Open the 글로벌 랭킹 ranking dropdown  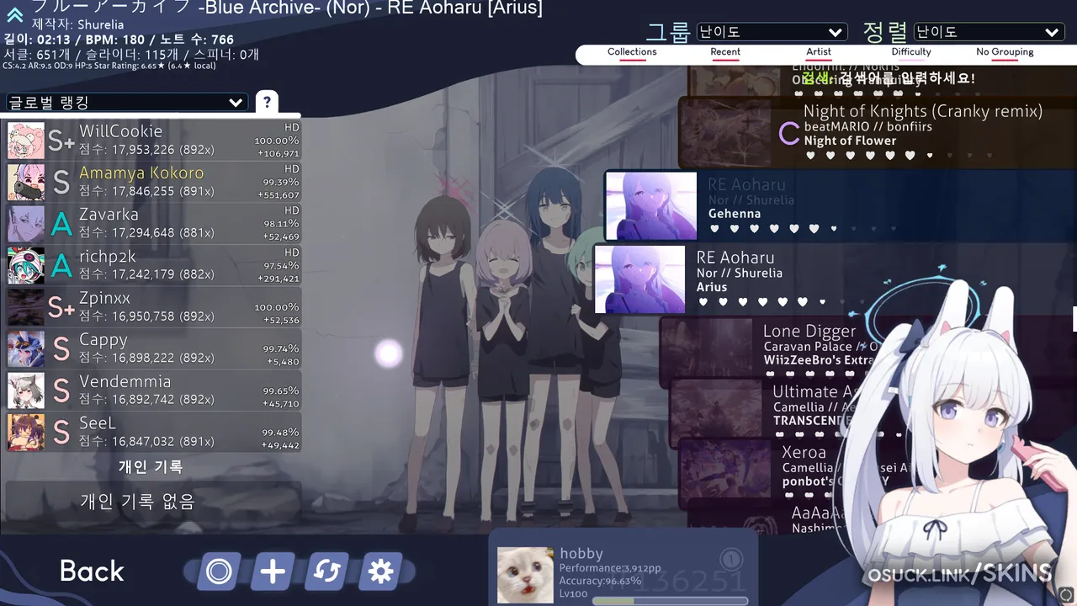pos(126,102)
